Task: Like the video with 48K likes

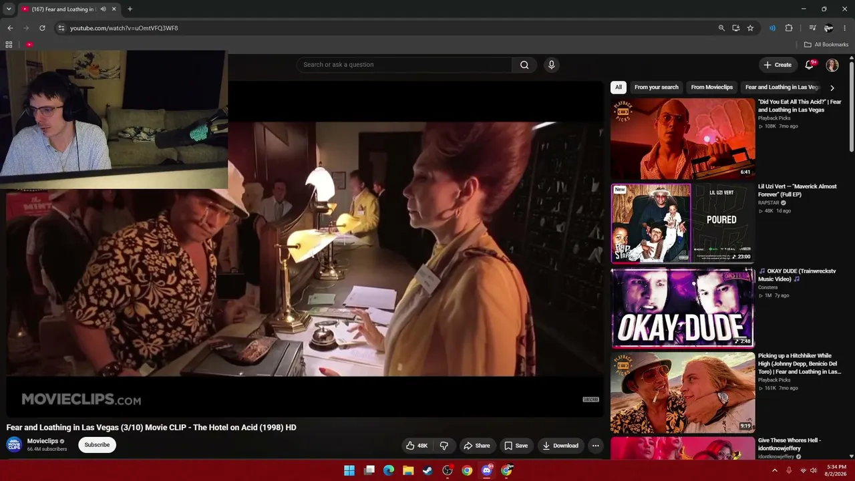Action: click(417, 446)
